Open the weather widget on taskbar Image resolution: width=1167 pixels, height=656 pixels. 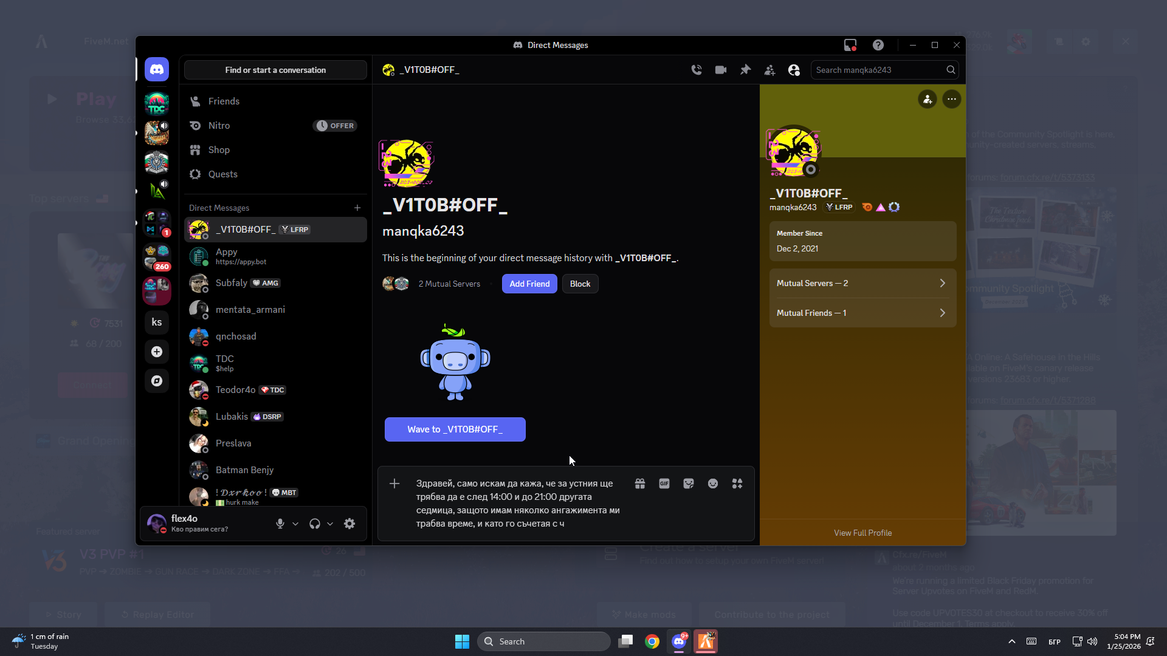tap(41, 641)
